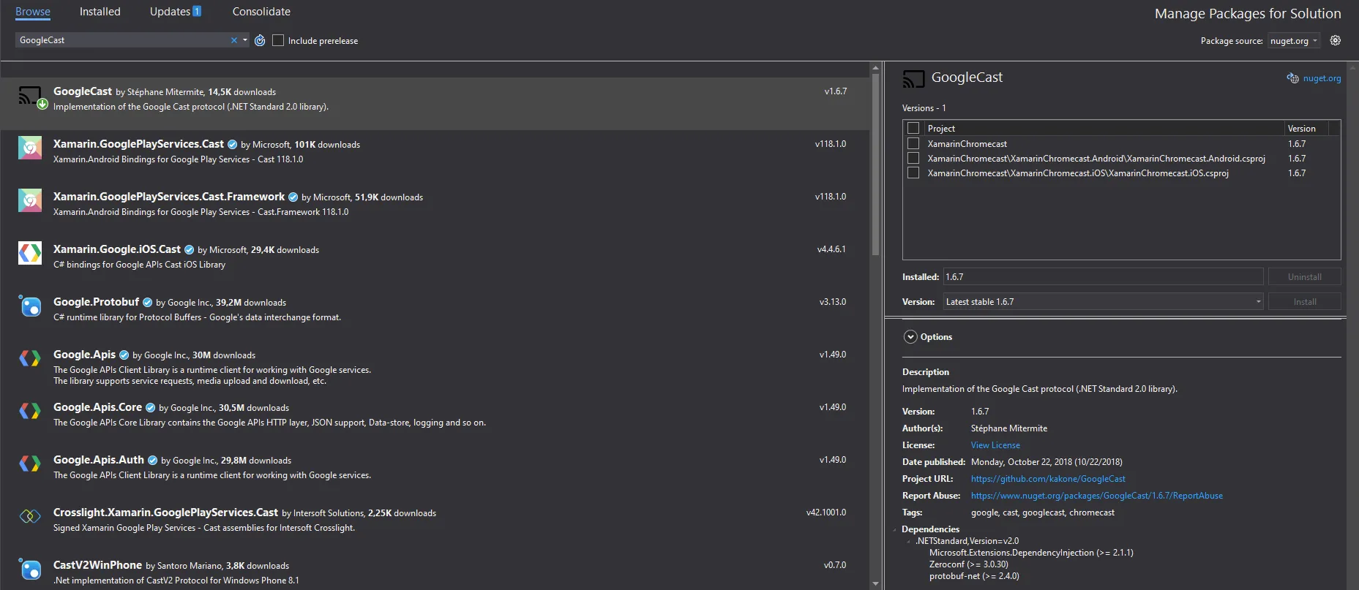Select the Xamarin.GooglePlayServices.Cast package title
1359x590 pixels.
click(x=138, y=144)
